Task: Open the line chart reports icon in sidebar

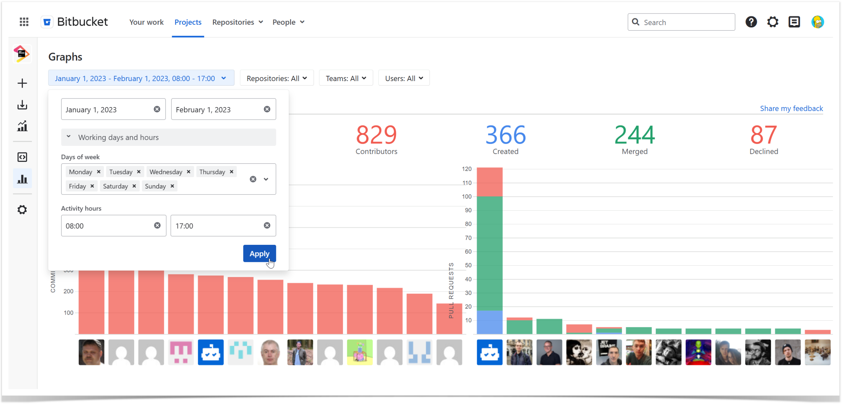Action: click(x=22, y=126)
